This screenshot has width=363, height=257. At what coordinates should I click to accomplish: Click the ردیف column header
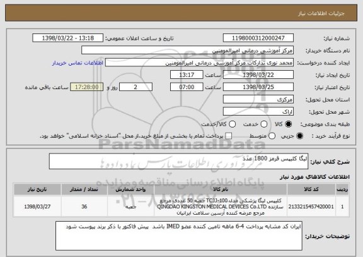click(x=342, y=189)
